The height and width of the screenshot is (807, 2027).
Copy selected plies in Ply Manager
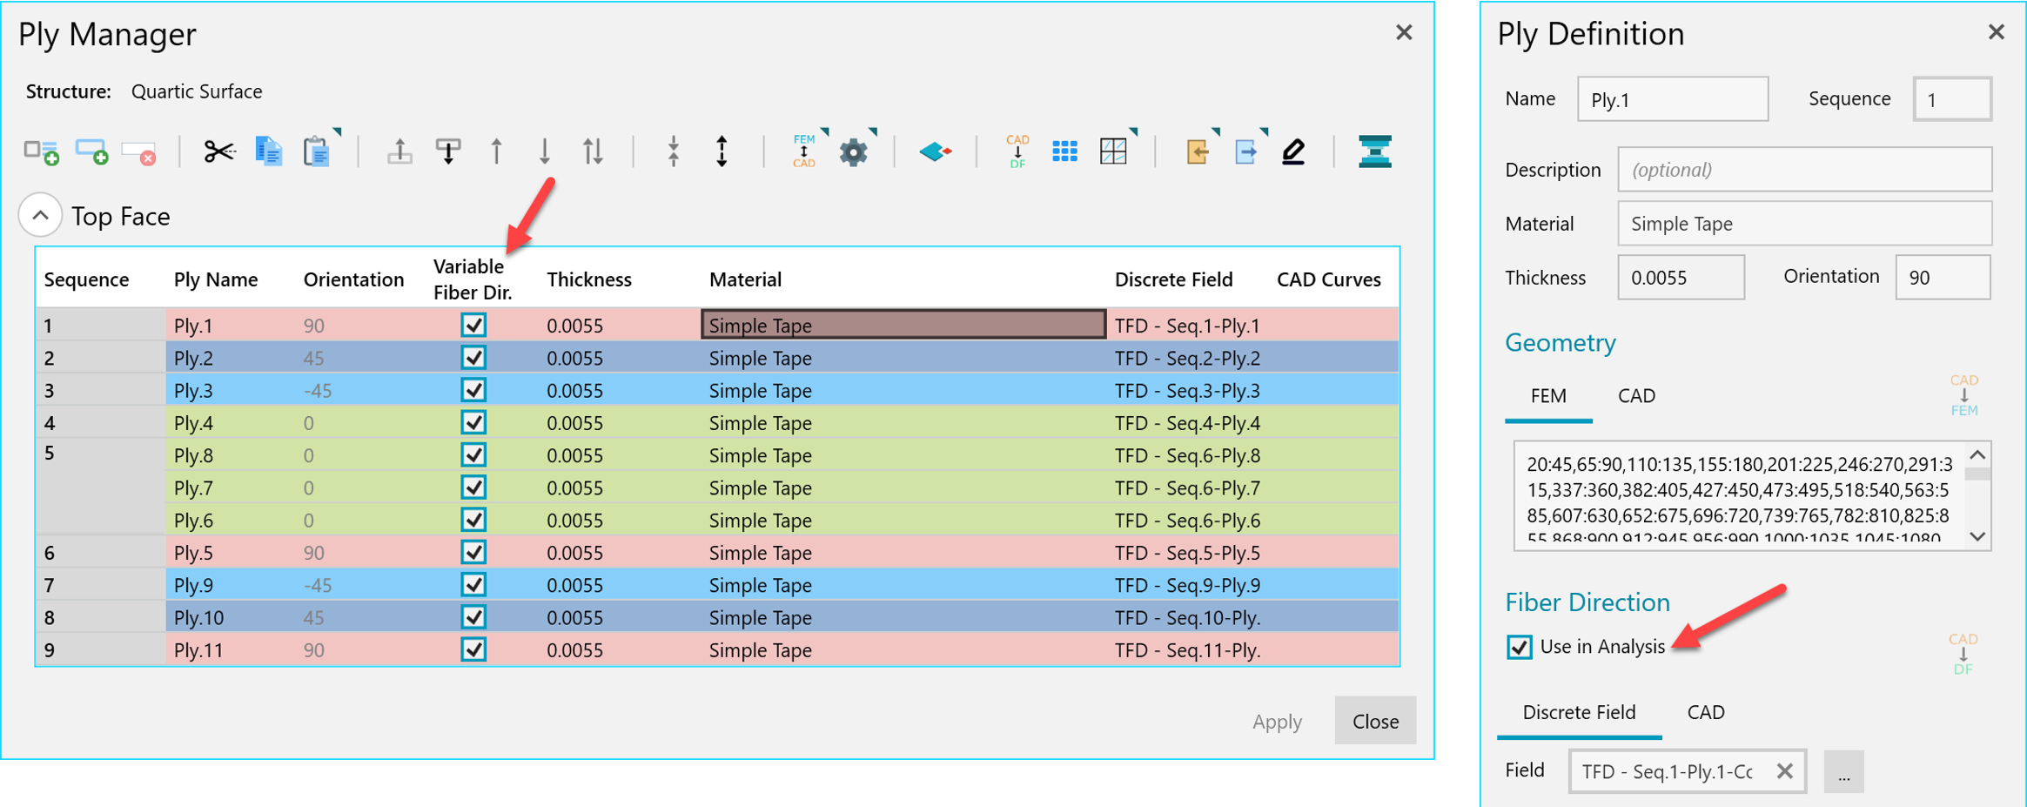pyautogui.click(x=268, y=151)
